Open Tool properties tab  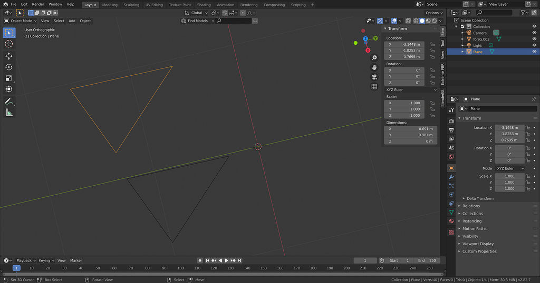[451, 110]
